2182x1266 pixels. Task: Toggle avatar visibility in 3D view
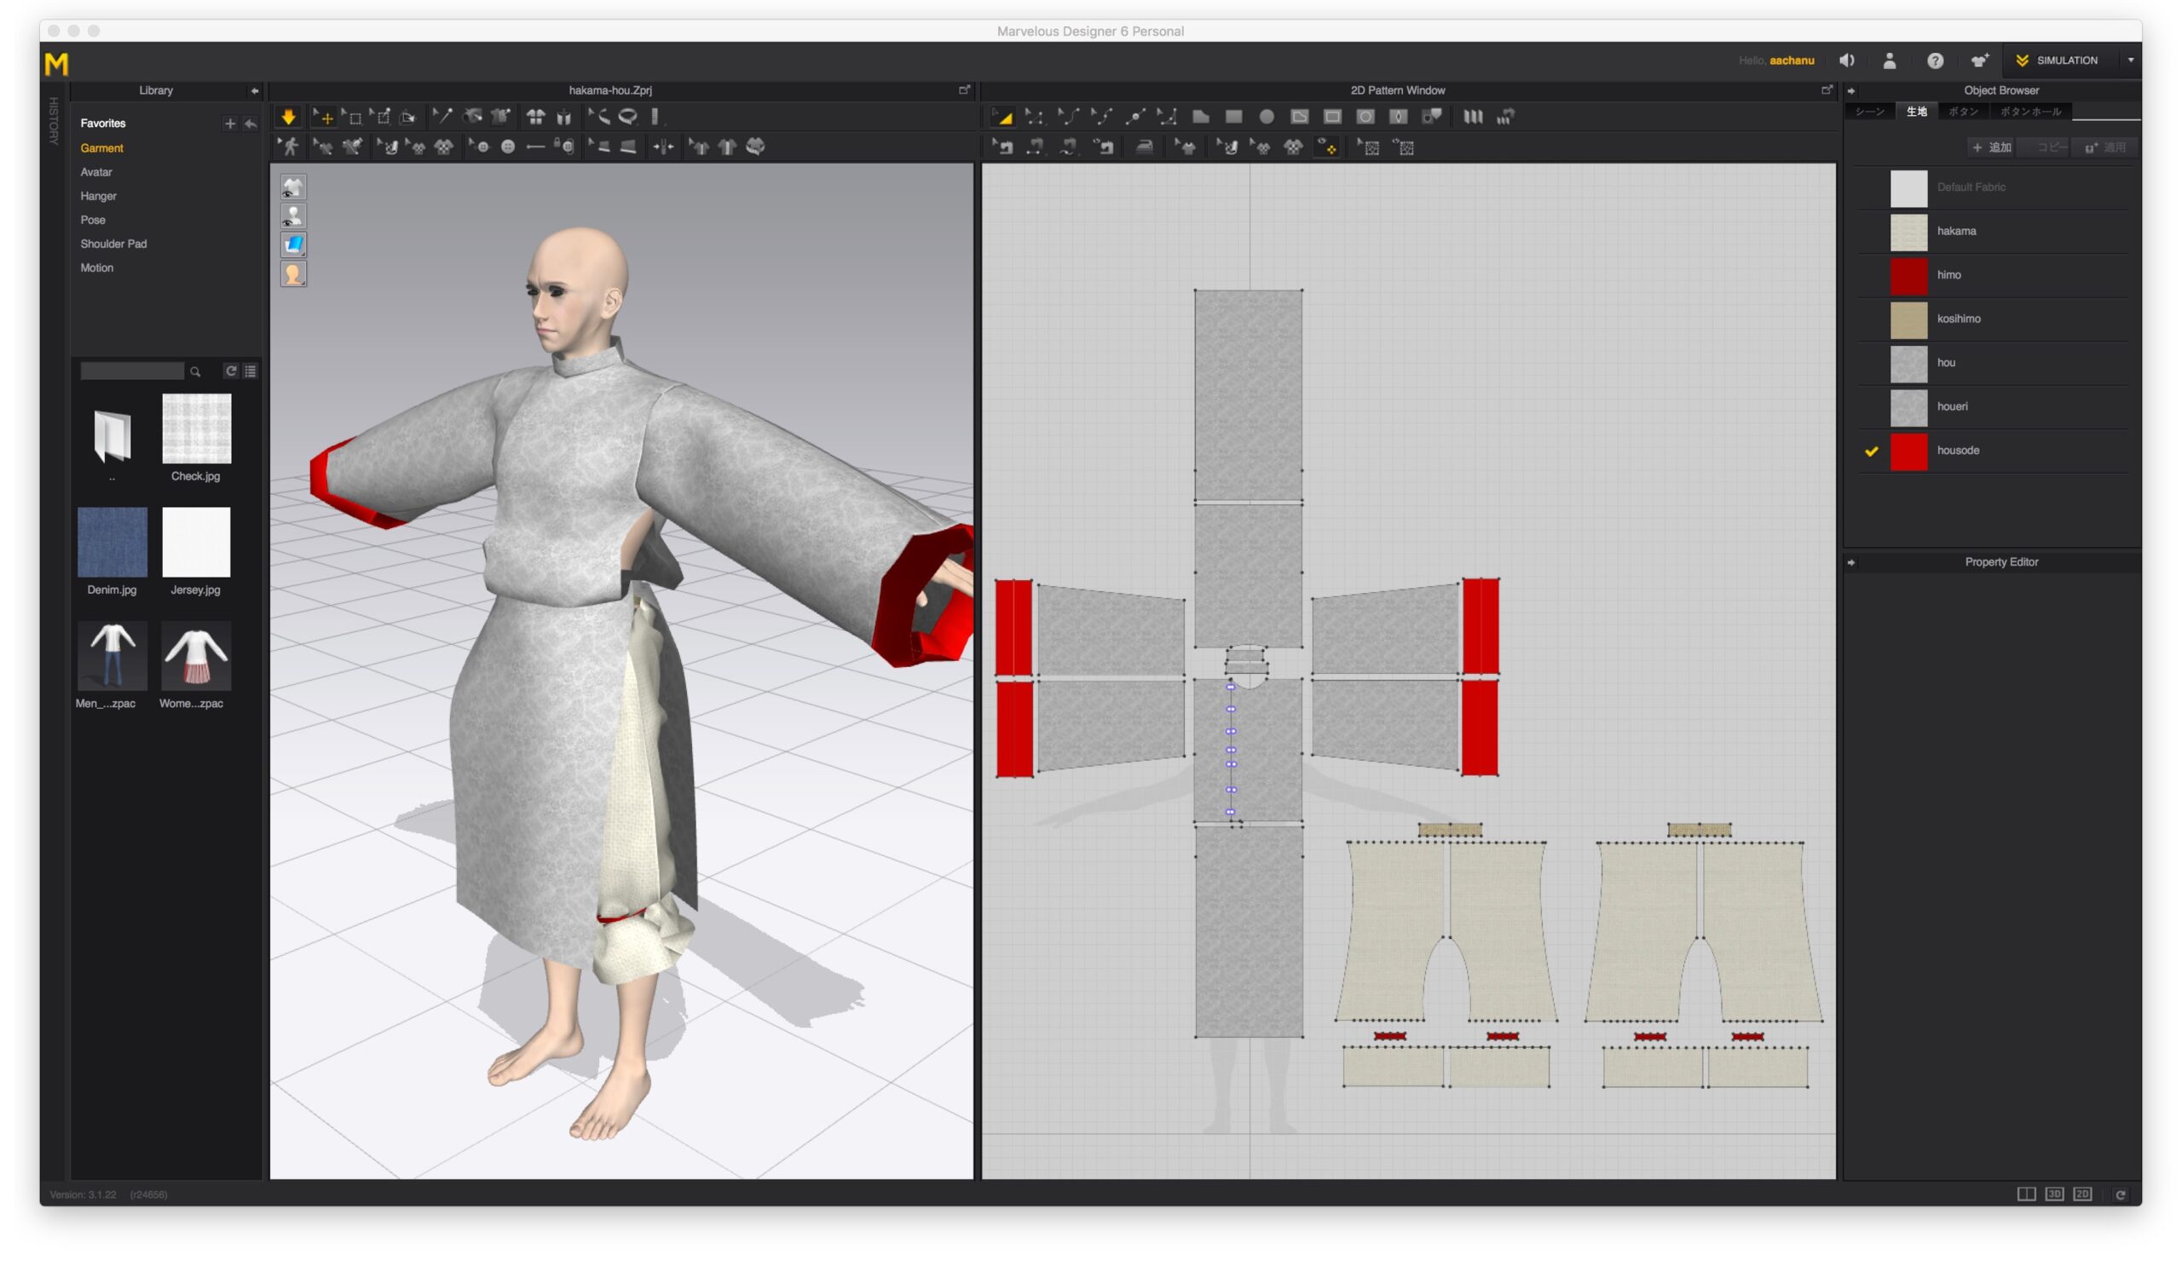point(293,216)
